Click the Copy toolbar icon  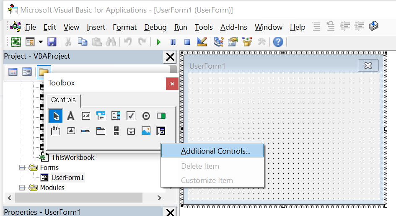click(x=82, y=41)
